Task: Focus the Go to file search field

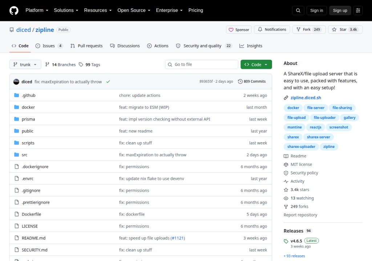Action: point(202,65)
